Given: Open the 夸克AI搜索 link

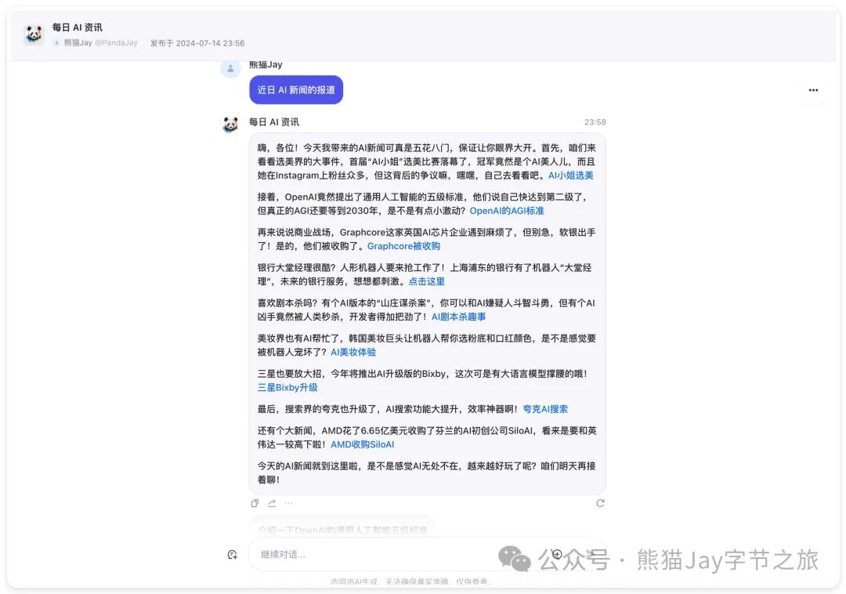Looking at the screenshot, I should tap(545, 409).
